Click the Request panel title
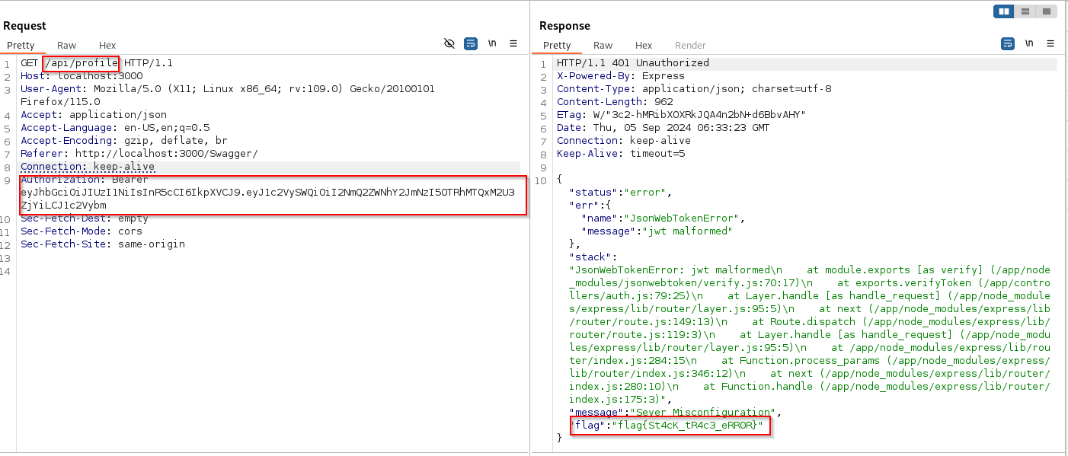1068x456 pixels. [24, 26]
